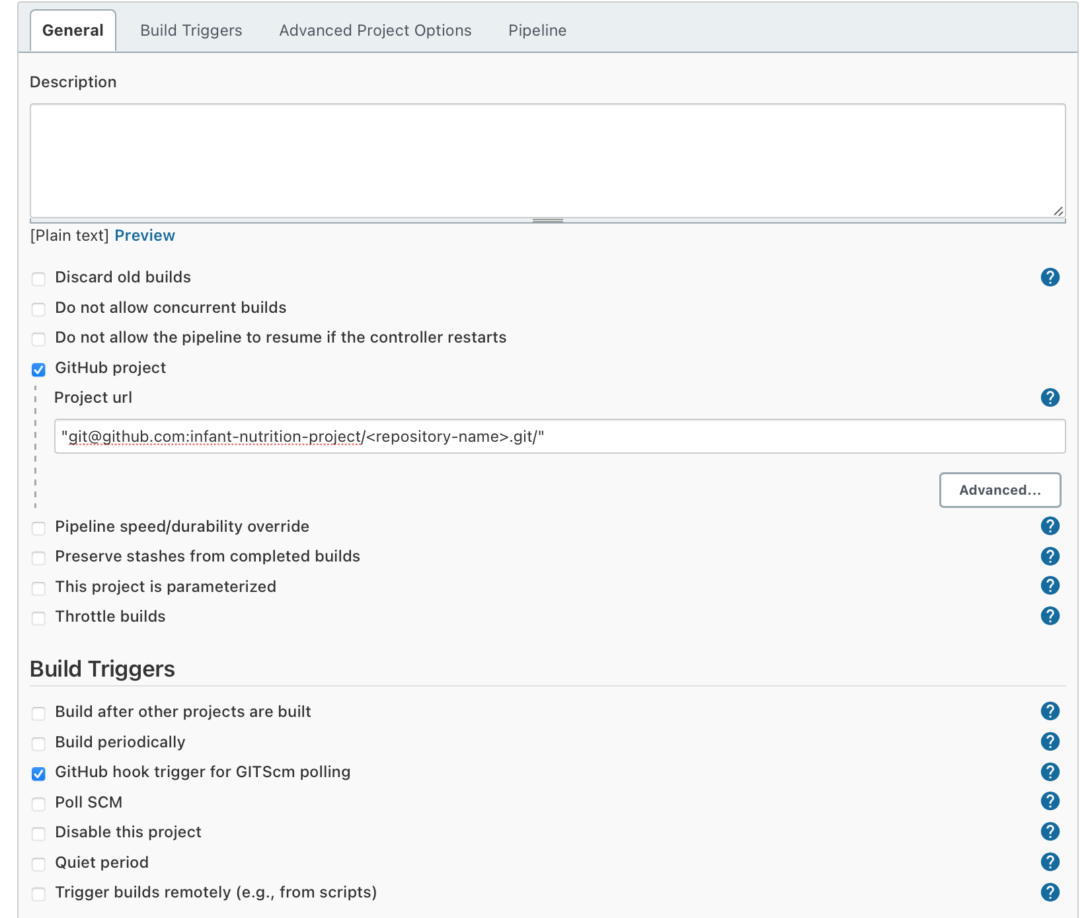
Task: Enable the Throttle builds checkbox
Action: pos(39,618)
